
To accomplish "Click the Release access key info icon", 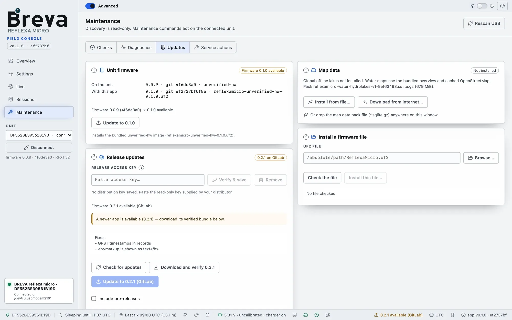I will (141, 168).
